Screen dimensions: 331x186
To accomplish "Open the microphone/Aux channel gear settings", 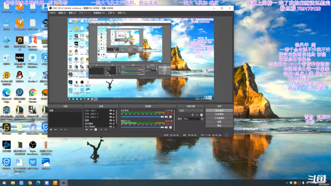I will (170, 128).
